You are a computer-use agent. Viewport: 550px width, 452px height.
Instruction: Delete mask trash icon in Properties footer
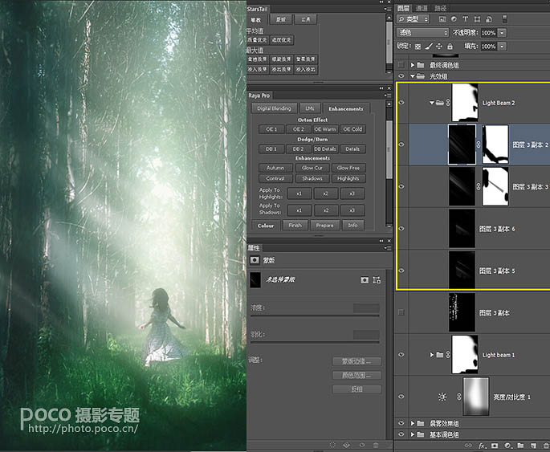coord(376,445)
